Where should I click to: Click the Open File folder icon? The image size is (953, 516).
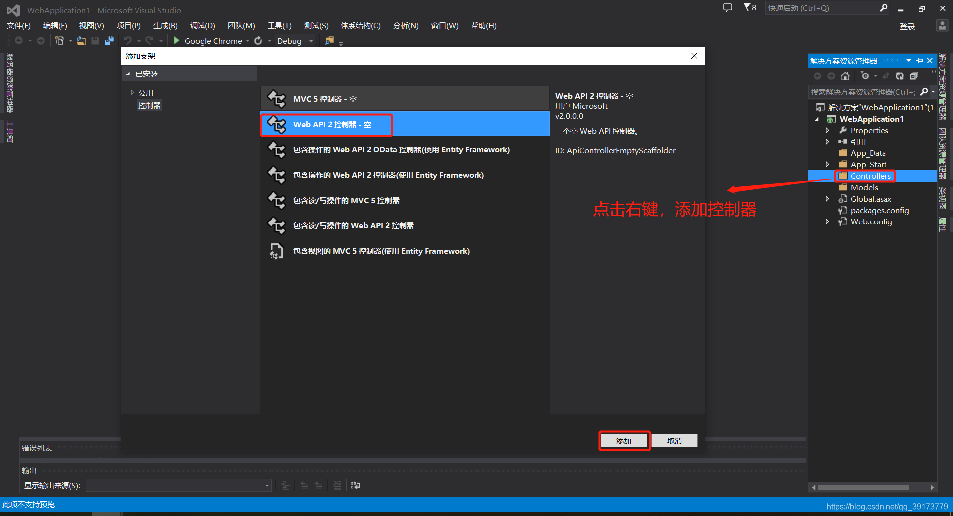pos(81,41)
